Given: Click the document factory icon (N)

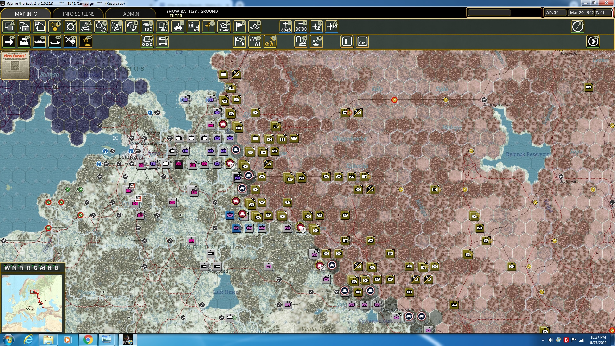Looking at the screenshot, I should 301,42.
